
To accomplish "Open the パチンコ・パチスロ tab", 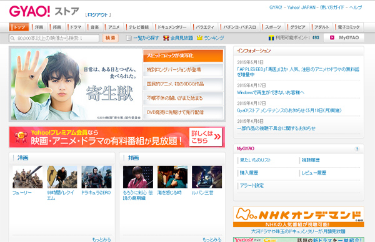I will [x=239, y=27].
